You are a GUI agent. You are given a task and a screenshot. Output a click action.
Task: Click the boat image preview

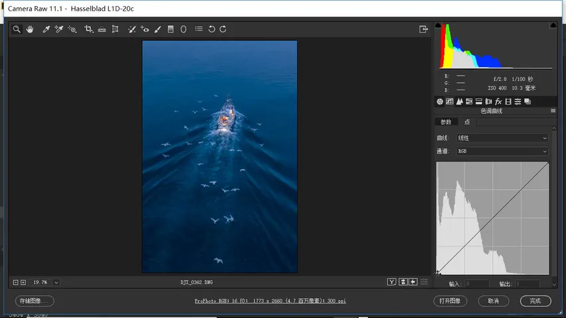[x=220, y=156]
